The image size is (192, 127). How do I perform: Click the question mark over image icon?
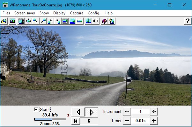click(112, 21)
